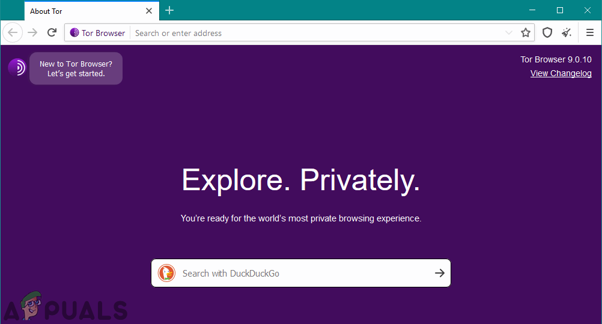The width and height of the screenshot is (602, 324).
Task: Open the hamburger application menu
Action: (590, 32)
